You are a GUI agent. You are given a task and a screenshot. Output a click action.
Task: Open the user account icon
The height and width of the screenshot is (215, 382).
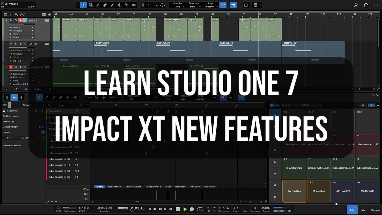point(356,5)
